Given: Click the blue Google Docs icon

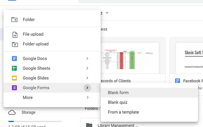Looking at the screenshot, I should point(14,59).
